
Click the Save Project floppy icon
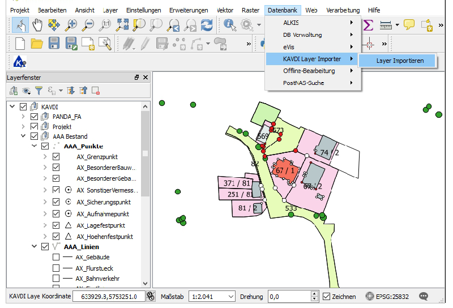coord(54,43)
